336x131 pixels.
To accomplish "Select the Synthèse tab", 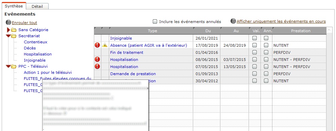I will point(14,6).
